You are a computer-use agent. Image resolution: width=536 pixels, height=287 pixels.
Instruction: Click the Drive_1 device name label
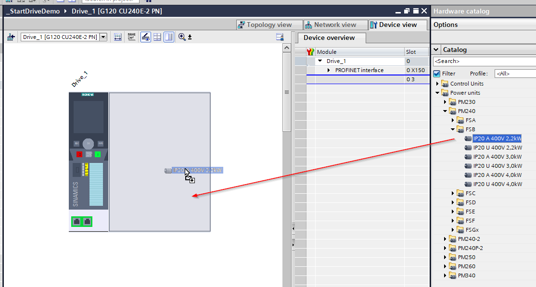(79, 79)
